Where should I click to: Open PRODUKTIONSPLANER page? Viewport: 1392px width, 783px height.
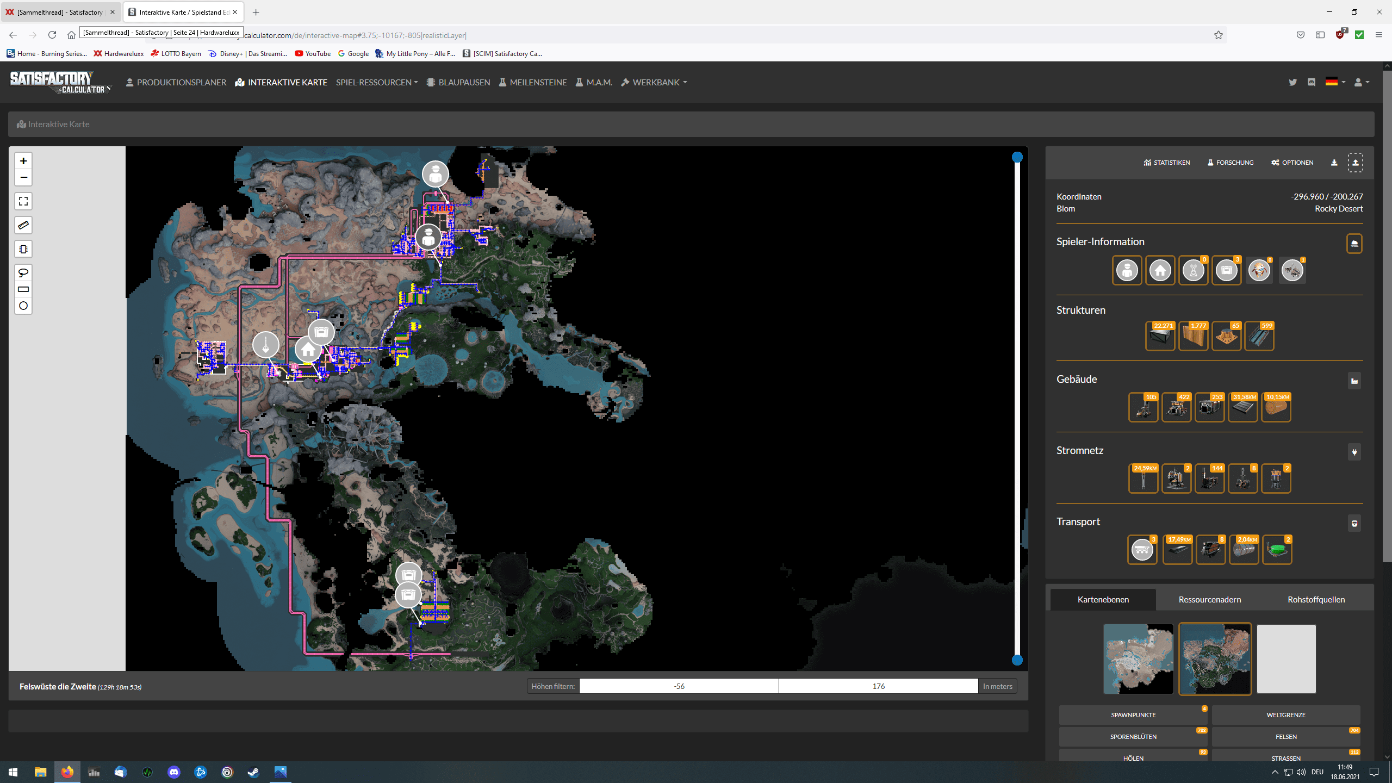(176, 83)
